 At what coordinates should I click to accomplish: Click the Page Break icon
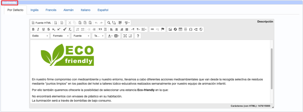click(x=196, y=29)
